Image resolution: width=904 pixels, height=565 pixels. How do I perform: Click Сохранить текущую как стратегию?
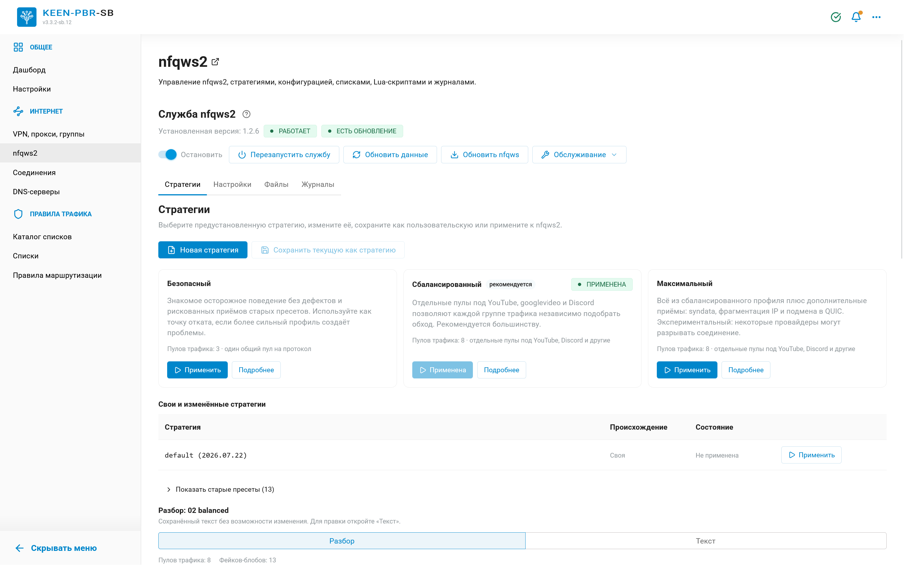pyautogui.click(x=328, y=250)
